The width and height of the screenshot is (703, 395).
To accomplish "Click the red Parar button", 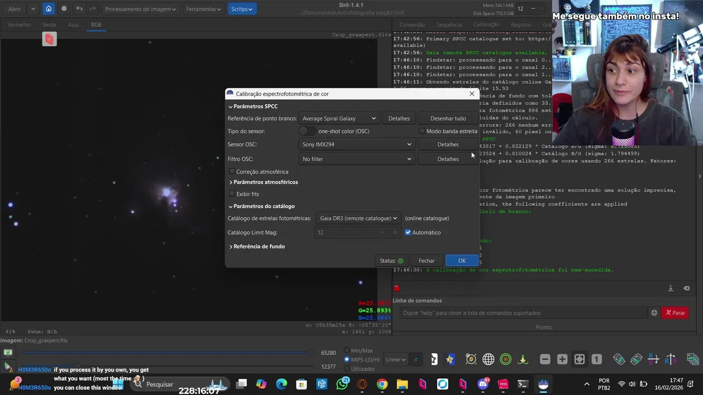I will [675, 313].
